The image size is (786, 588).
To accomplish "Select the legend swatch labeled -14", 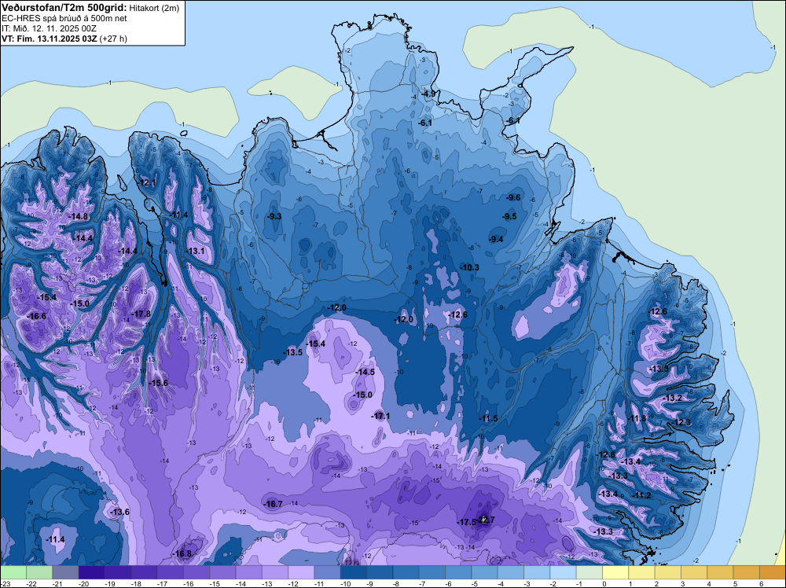I will coord(248,572).
